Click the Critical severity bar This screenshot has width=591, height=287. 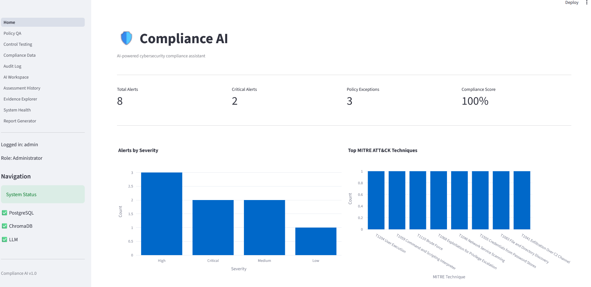click(213, 228)
